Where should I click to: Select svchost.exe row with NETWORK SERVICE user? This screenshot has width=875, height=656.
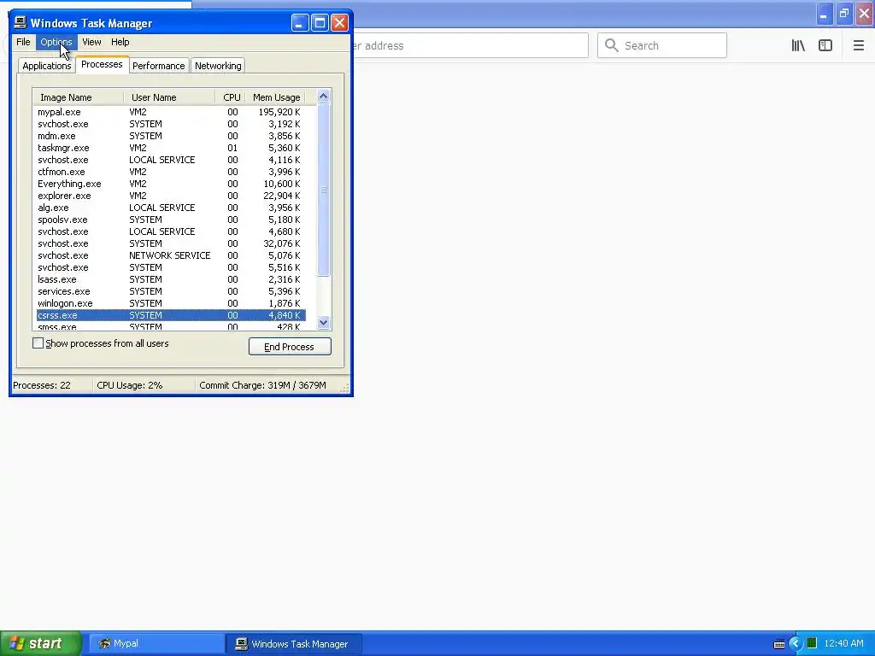171,255
